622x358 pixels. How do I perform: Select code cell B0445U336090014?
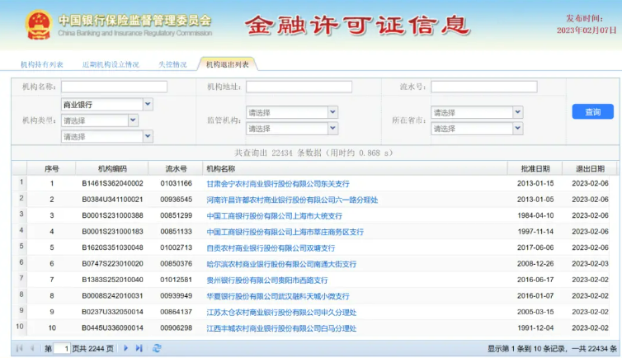click(113, 327)
